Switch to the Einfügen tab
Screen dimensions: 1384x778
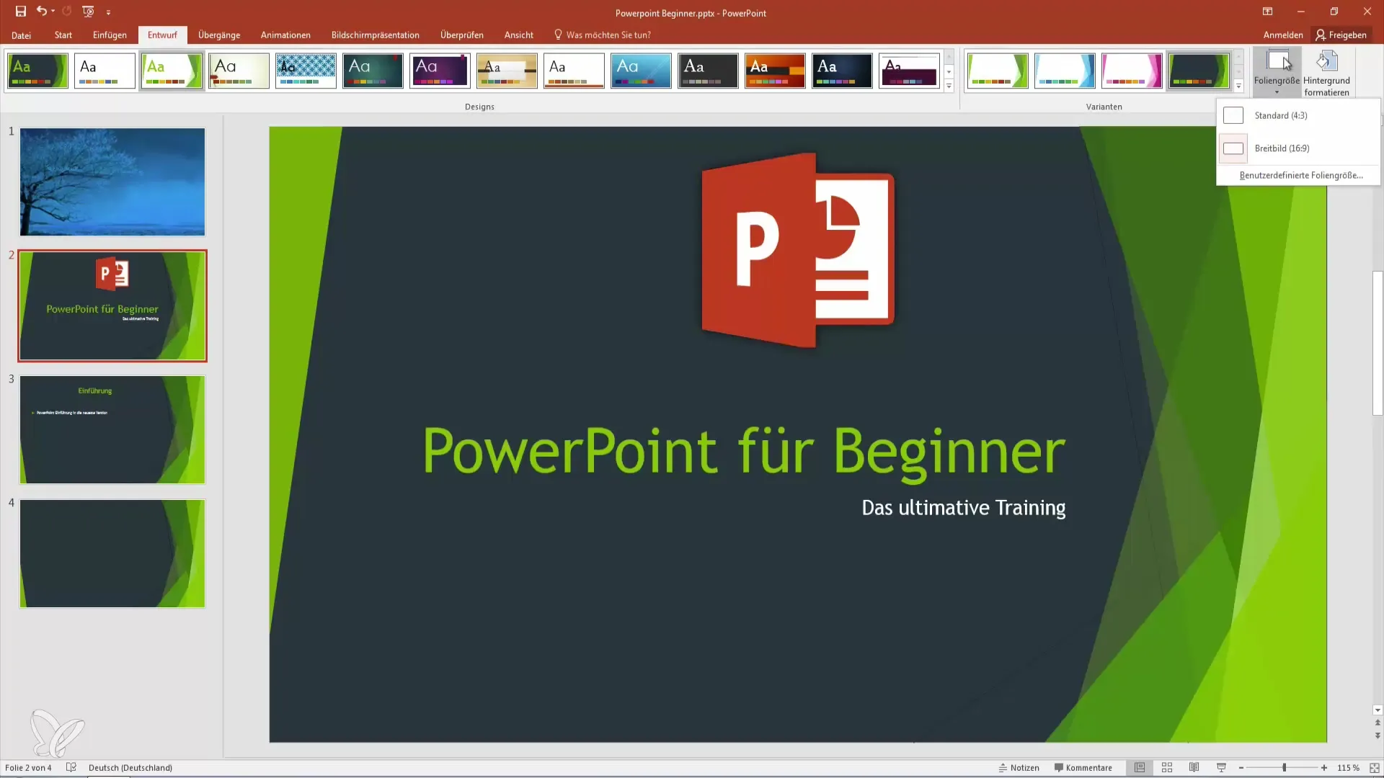click(110, 35)
